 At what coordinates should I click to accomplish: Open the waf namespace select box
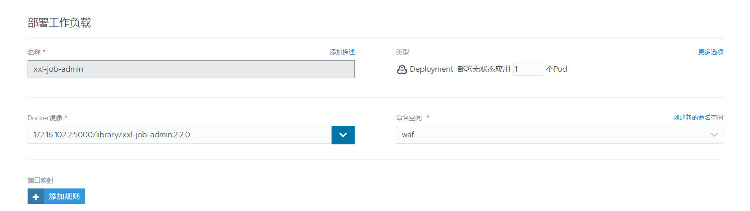click(552, 135)
